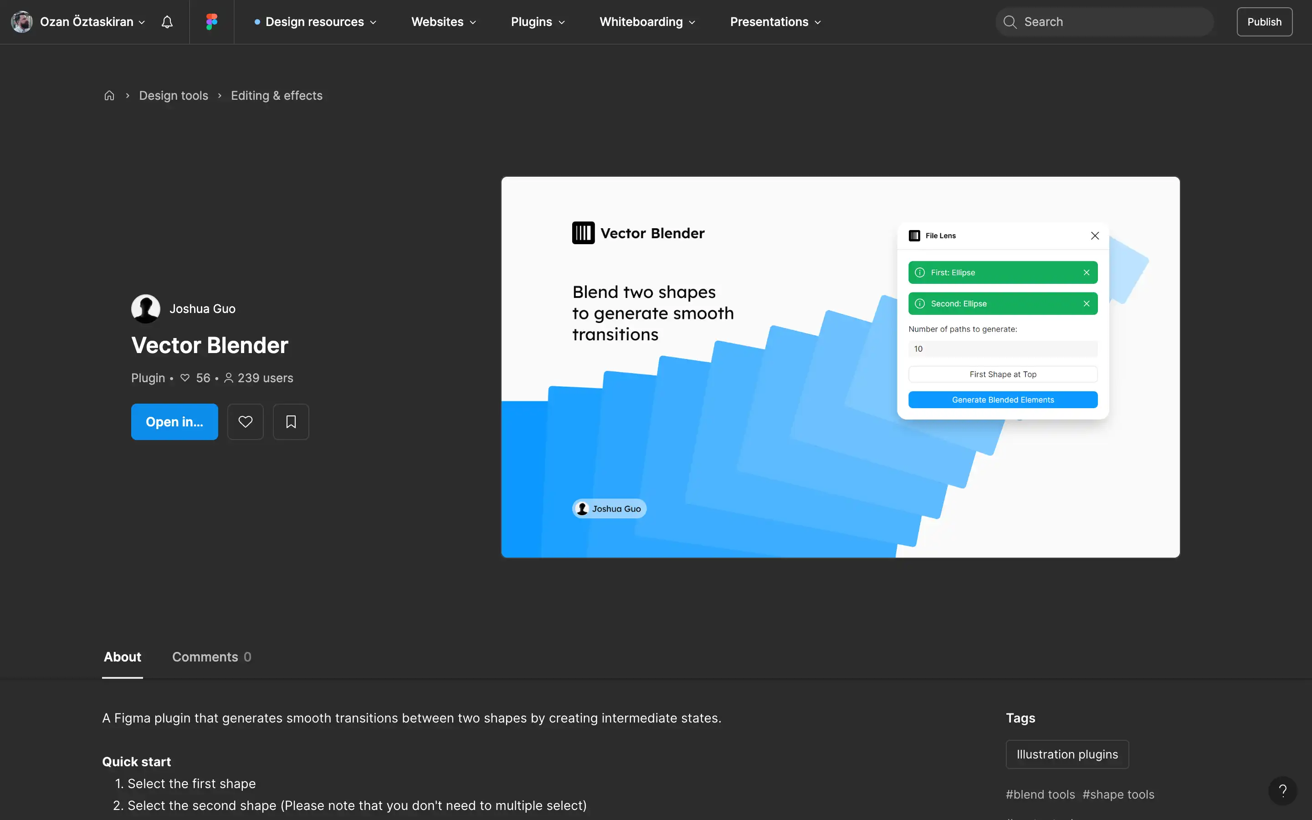This screenshot has width=1312, height=820.
Task: Open the notifications bell
Action: tap(167, 22)
